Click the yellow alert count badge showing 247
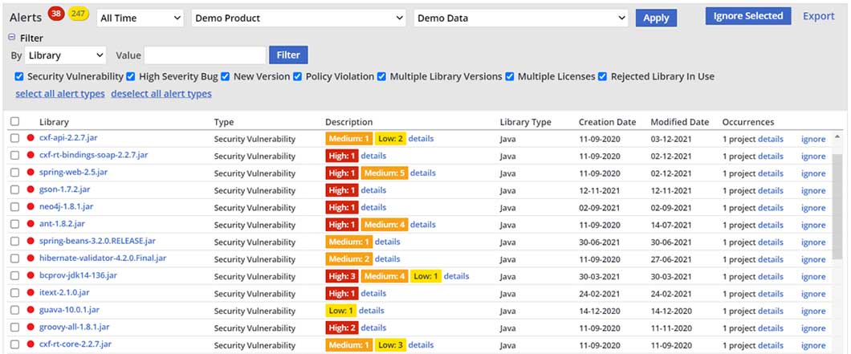The height and width of the screenshot is (354, 851). (x=79, y=14)
